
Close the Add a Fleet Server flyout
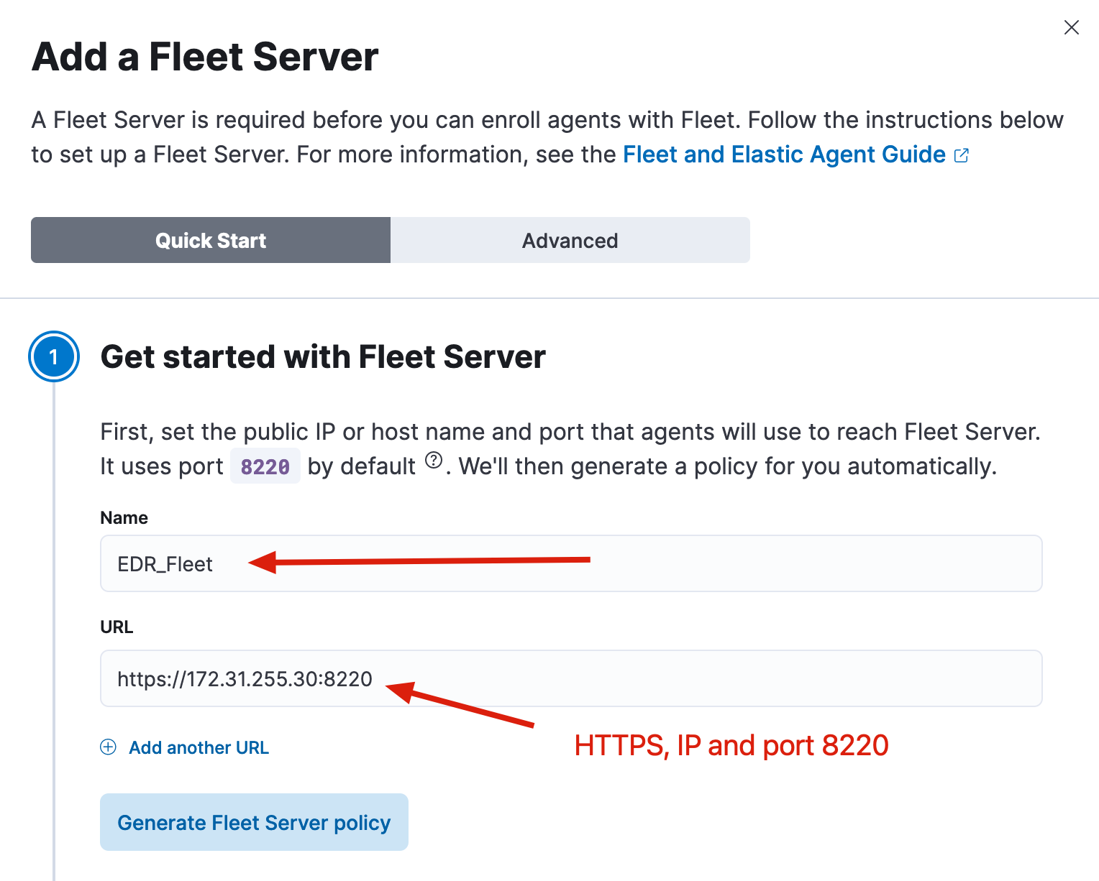(1071, 27)
